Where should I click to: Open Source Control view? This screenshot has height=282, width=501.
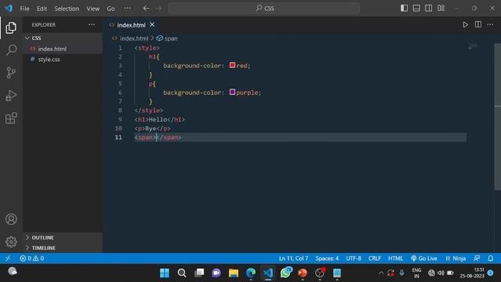point(11,73)
